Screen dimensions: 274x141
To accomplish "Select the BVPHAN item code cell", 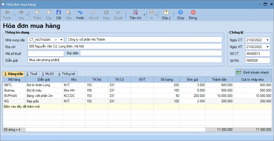I will tap(14, 96).
